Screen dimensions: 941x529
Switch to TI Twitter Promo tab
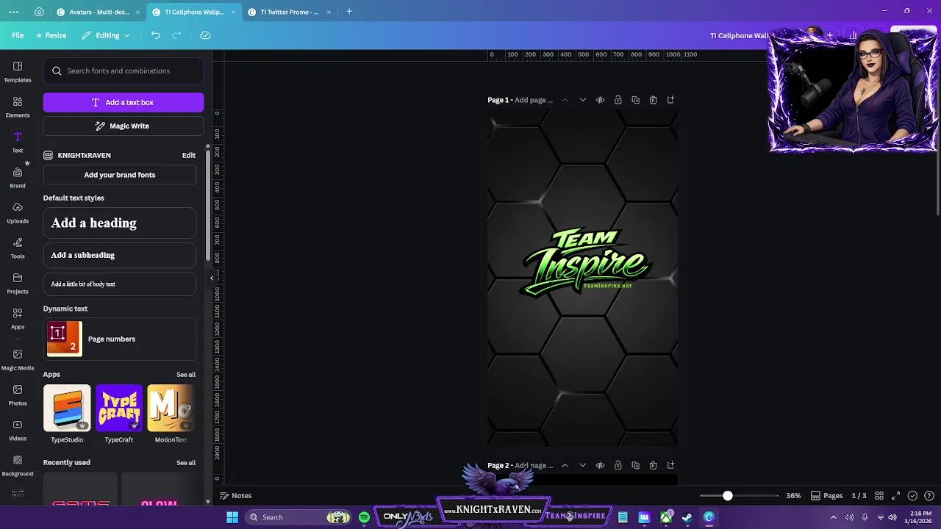290,12
